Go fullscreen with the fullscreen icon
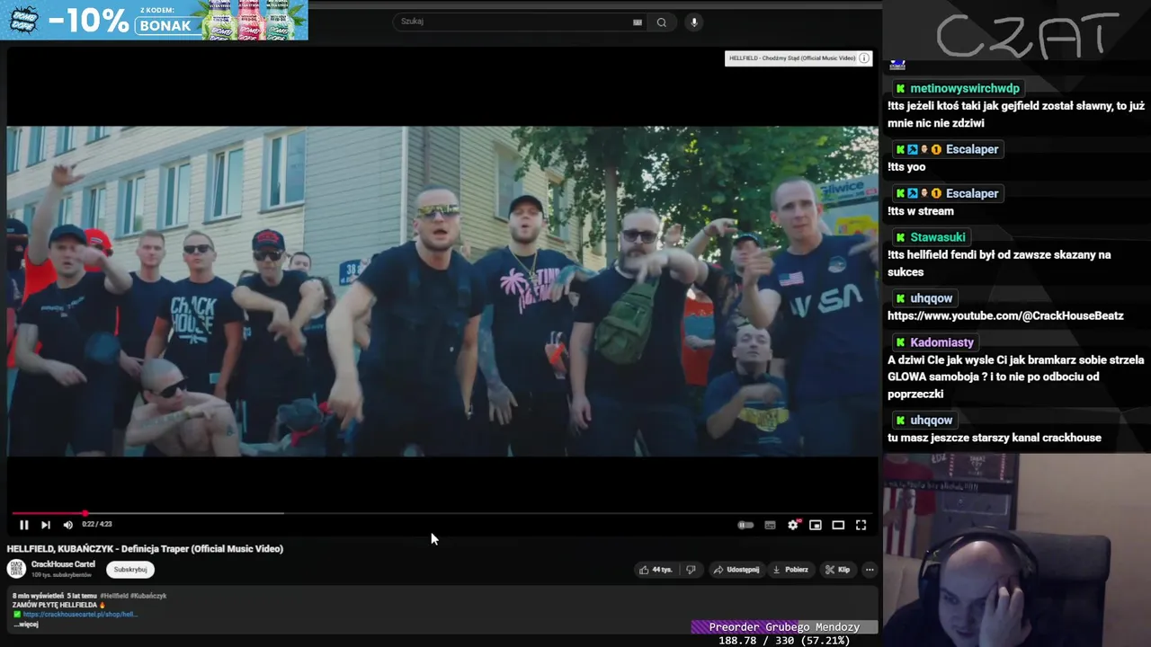The width and height of the screenshot is (1151, 647). pos(861,525)
